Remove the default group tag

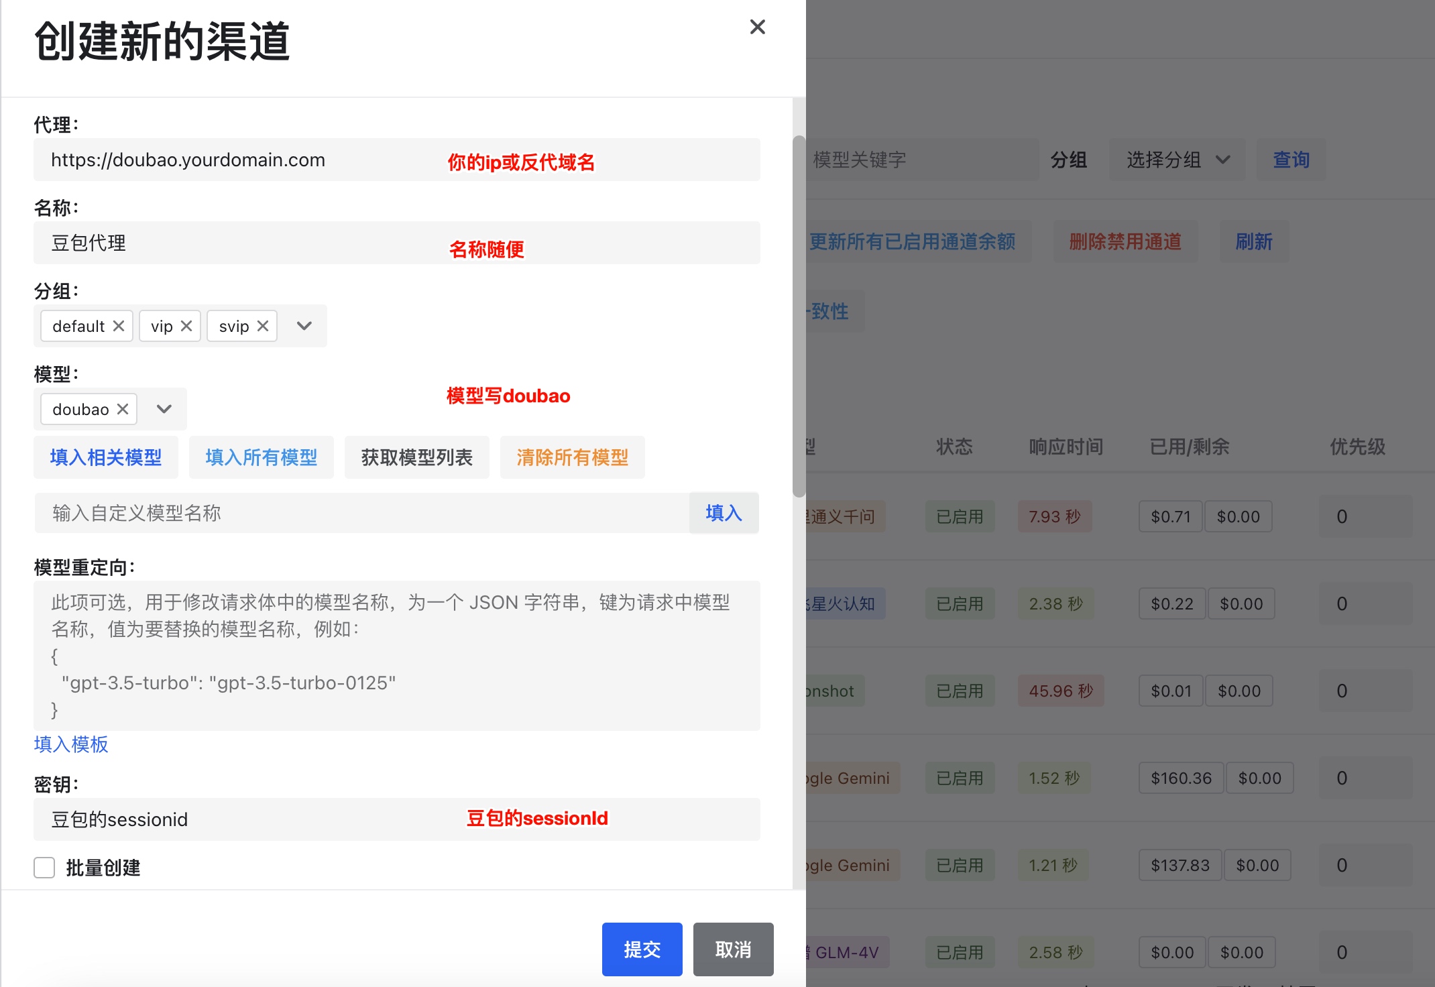point(119,326)
